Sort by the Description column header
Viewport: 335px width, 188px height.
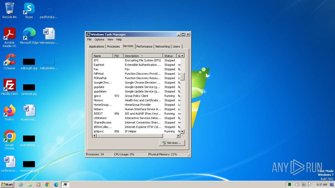tap(143, 56)
